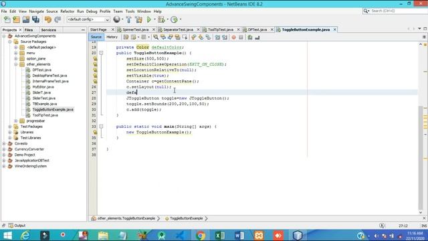428x241 pixels.
Task: Click the Save All toolbar icon
Action: pos(35,19)
